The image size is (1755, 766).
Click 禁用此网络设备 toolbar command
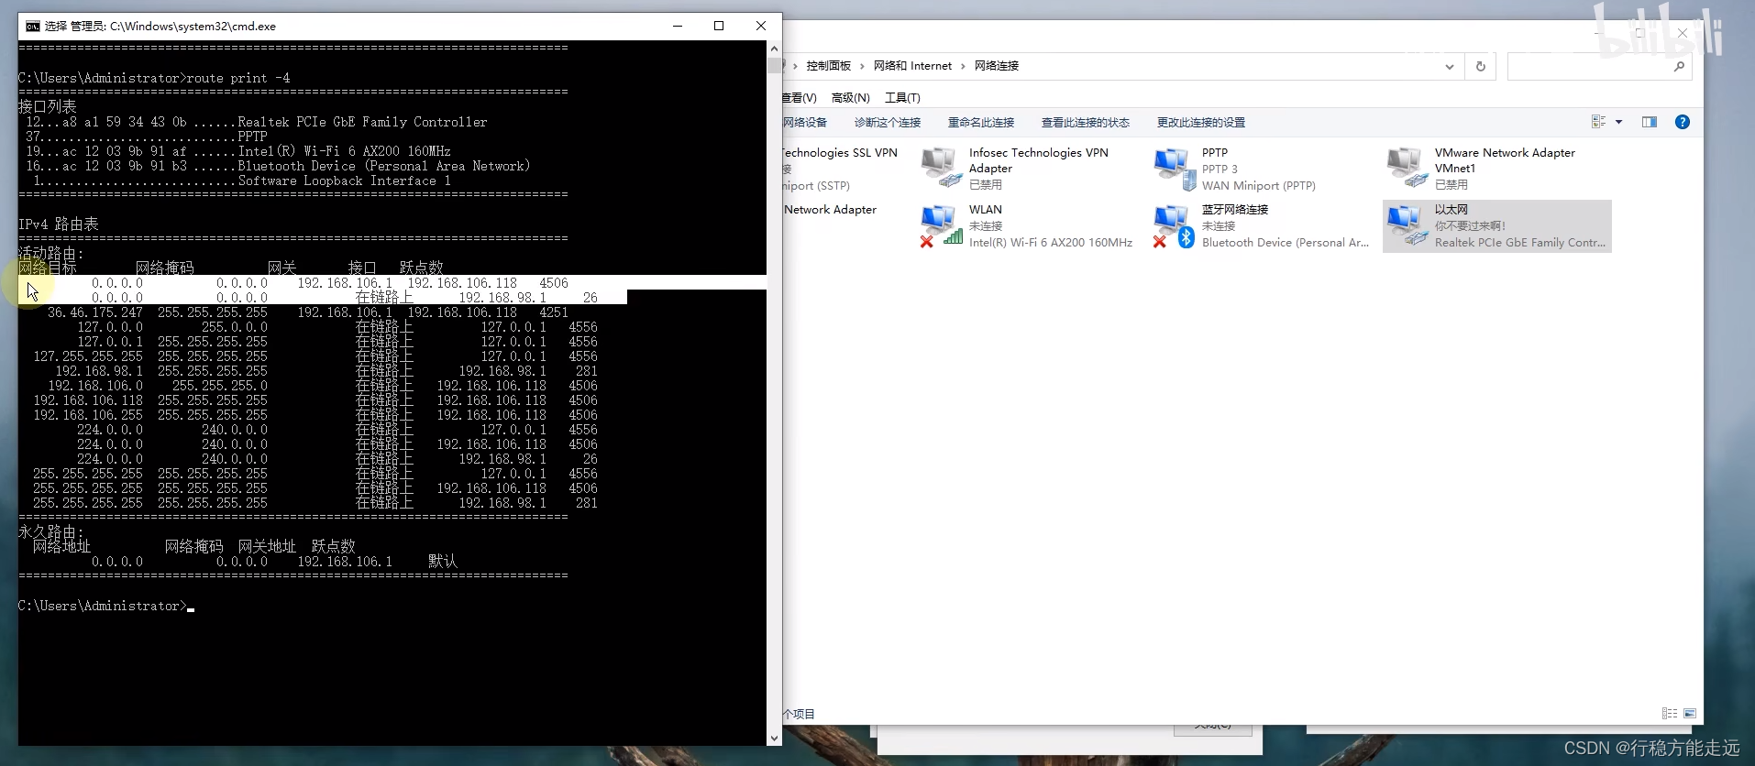[x=804, y=122]
